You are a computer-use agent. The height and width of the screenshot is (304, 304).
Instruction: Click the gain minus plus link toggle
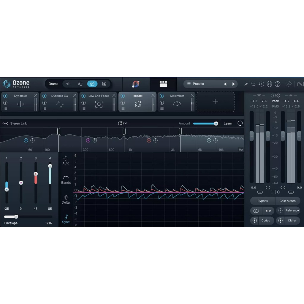(x=275, y=192)
